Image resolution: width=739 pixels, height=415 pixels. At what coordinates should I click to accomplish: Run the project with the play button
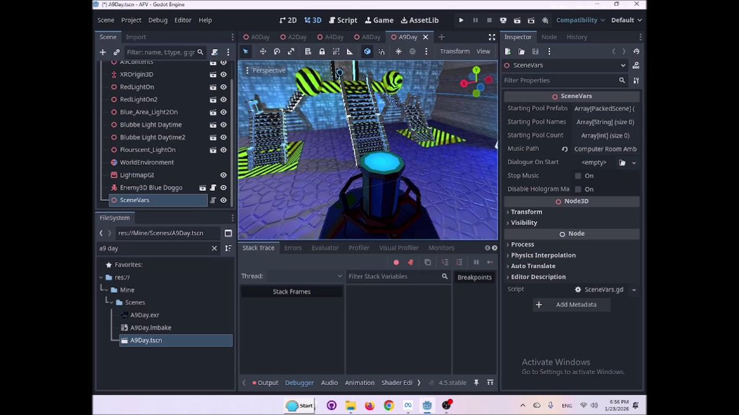(461, 20)
